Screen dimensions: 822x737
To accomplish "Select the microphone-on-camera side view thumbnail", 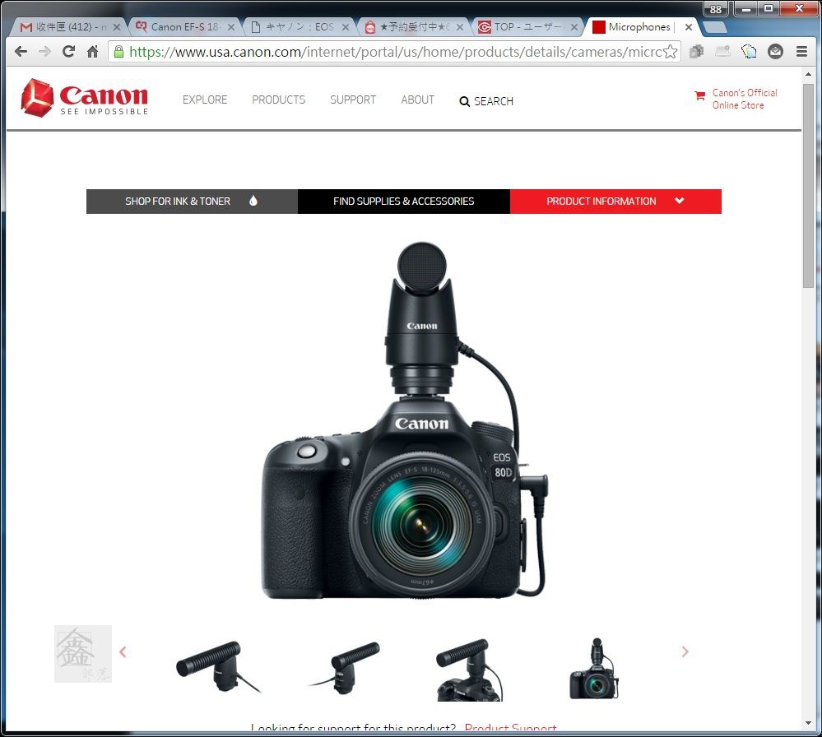I will 470,670.
